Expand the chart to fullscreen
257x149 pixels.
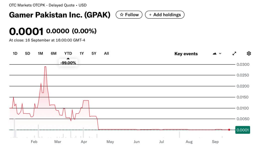(x=234, y=53)
